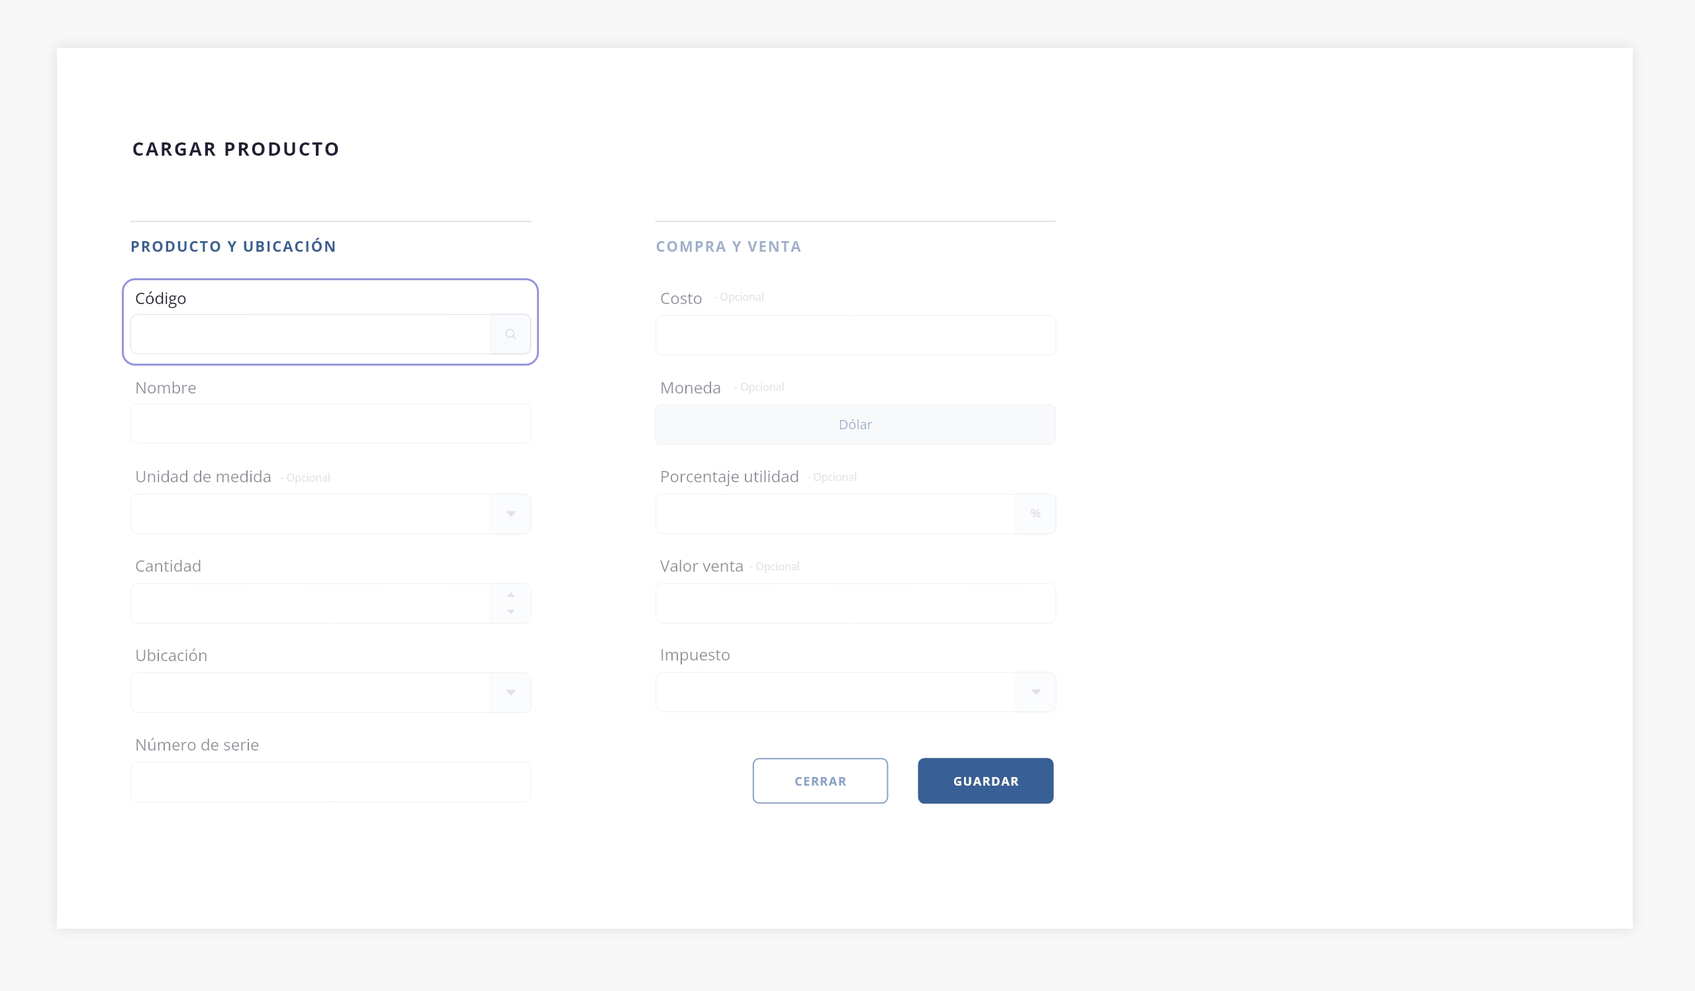This screenshot has height=991, width=1695.
Task: Click the search icon in Código field
Action: (x=510, y=334)
